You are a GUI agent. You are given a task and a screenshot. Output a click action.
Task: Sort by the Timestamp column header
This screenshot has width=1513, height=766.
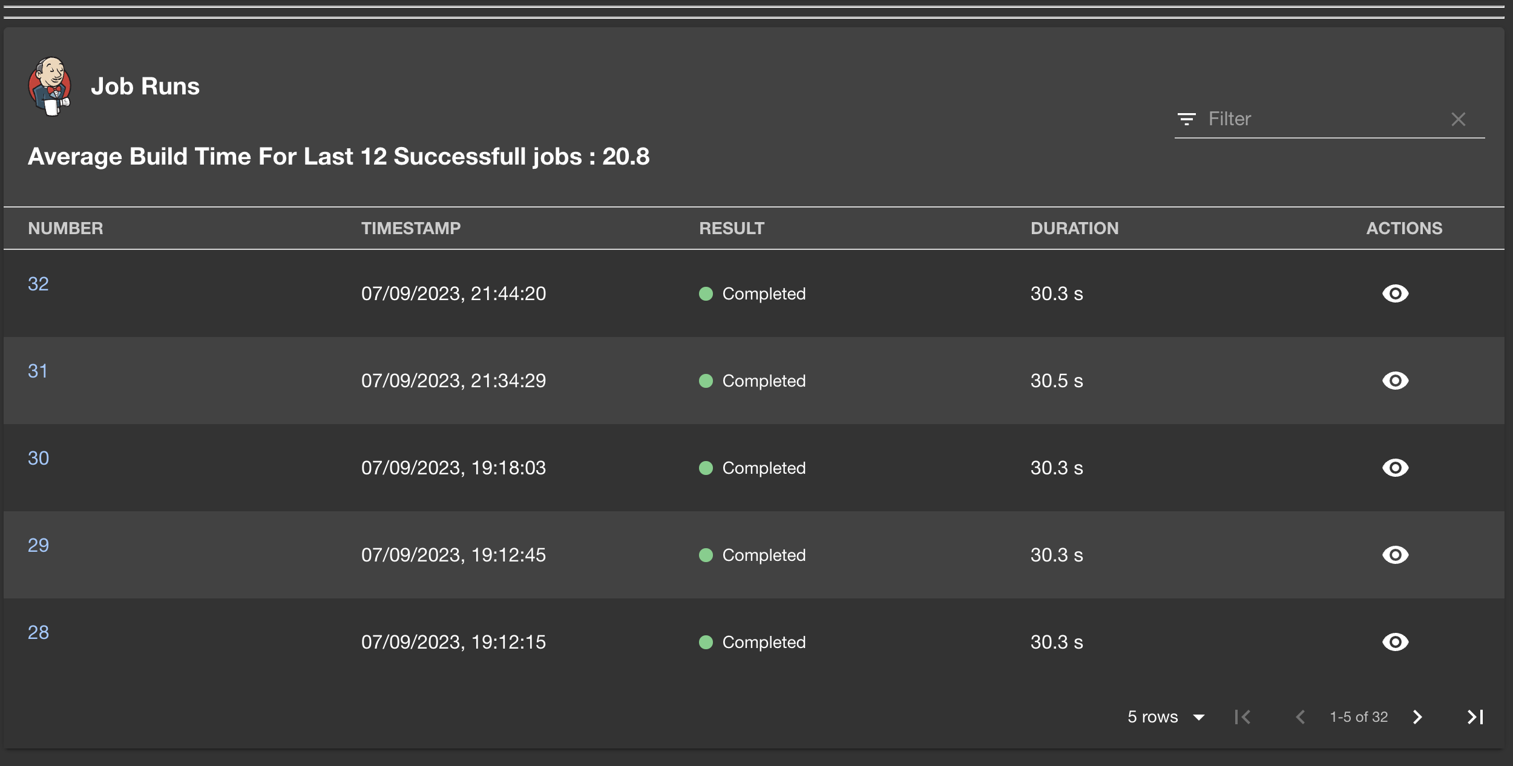coord(410,228)
